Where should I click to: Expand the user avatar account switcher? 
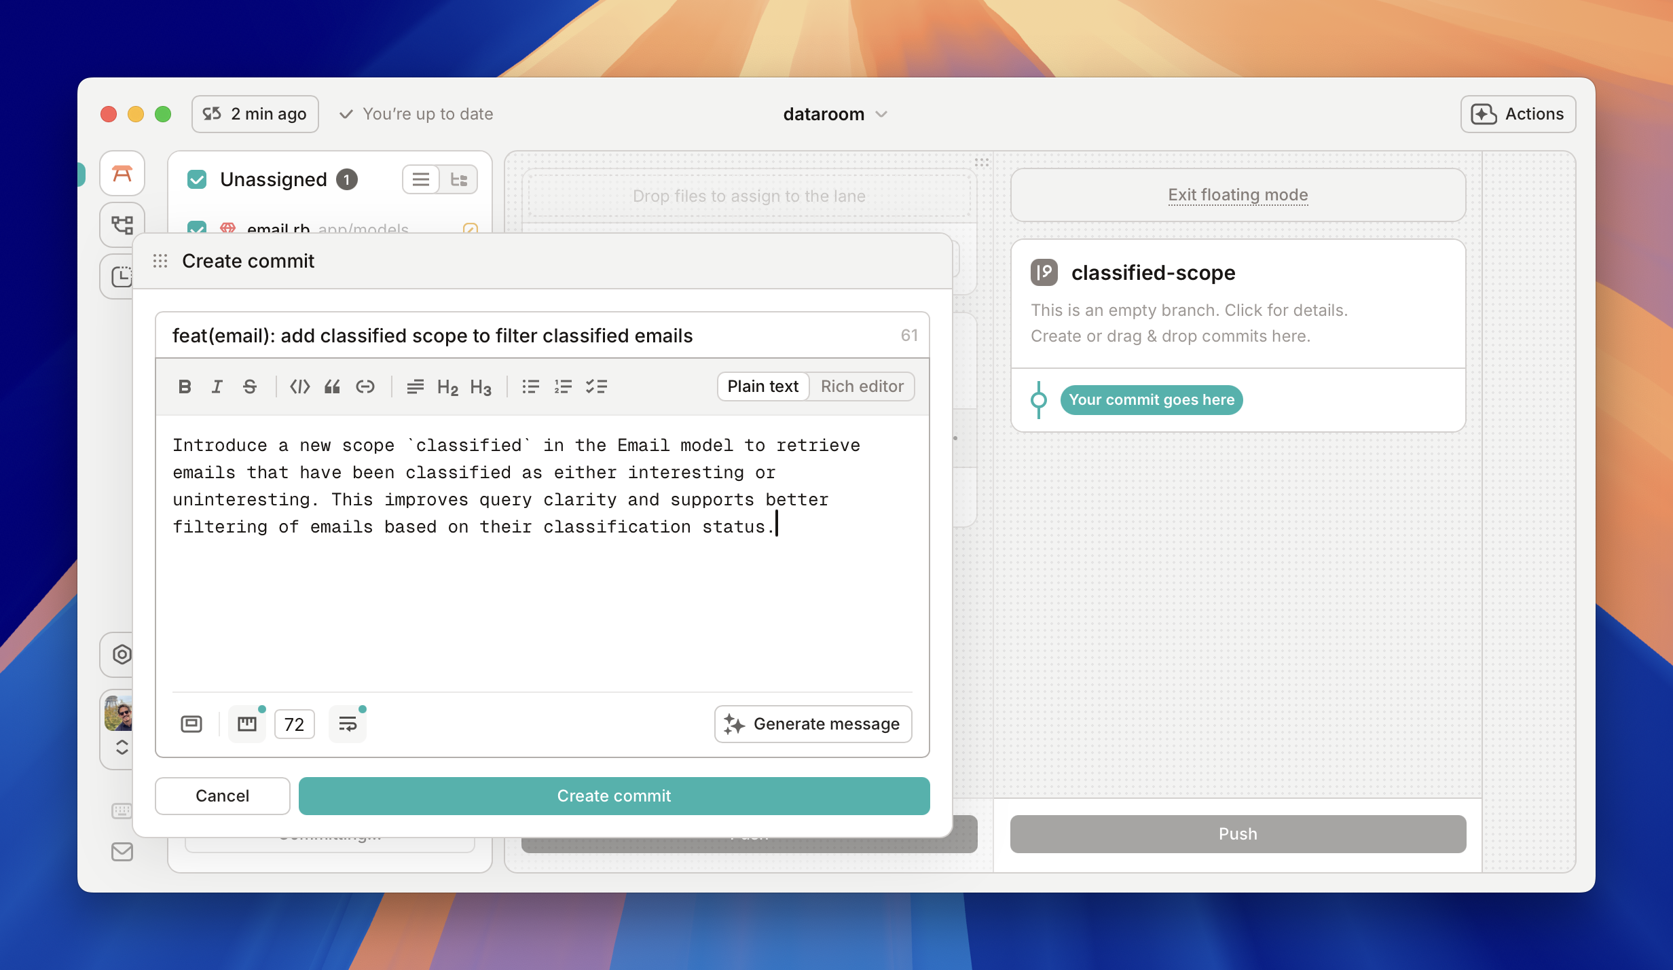[122, 747]
